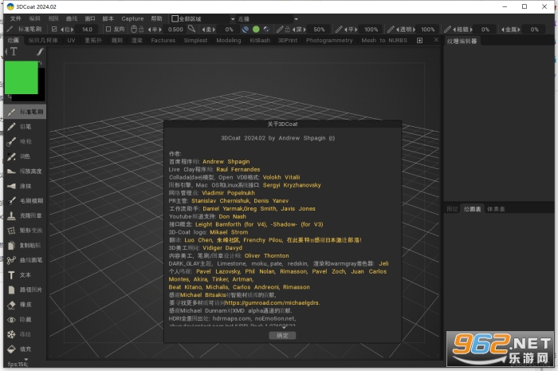Select the 铅笔 pencil tool

pyautogui.click(x=25, y=127)
